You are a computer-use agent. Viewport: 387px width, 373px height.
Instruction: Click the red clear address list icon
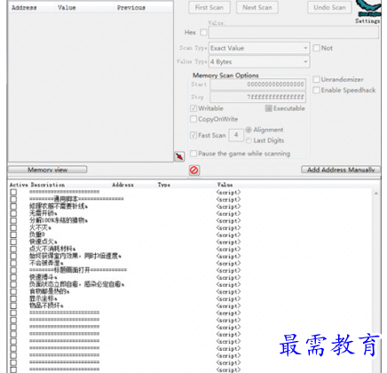(x=194, y=171)
